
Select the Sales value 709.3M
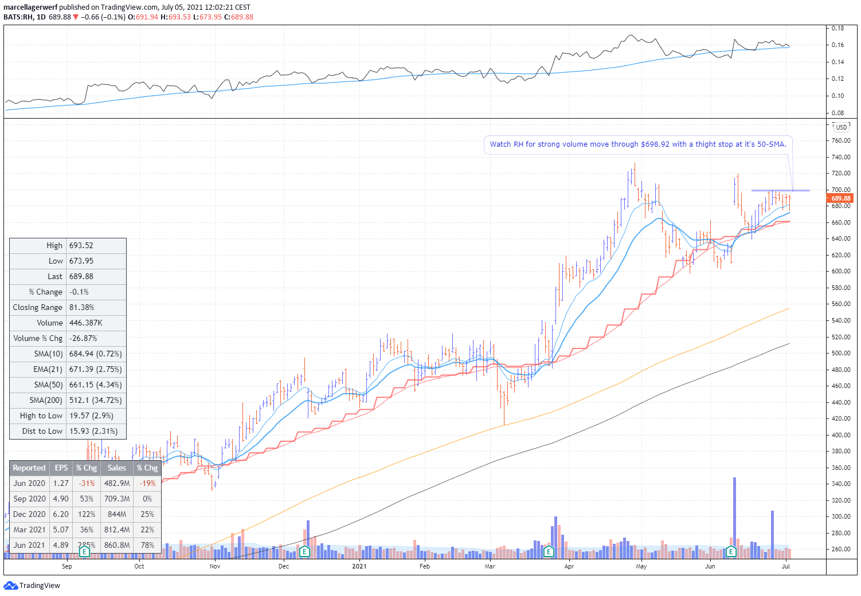tap(117, 499)
